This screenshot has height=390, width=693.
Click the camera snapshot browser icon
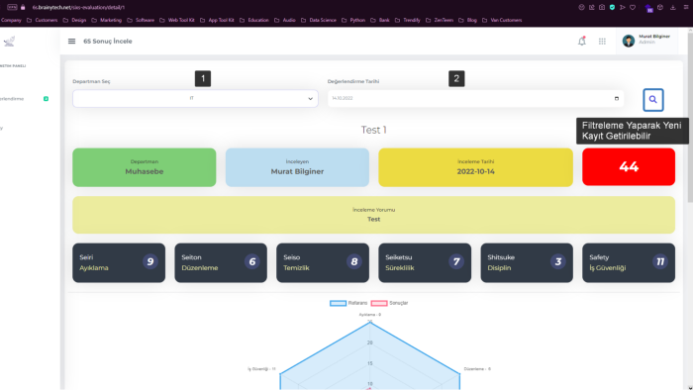(x=602, y=7)
